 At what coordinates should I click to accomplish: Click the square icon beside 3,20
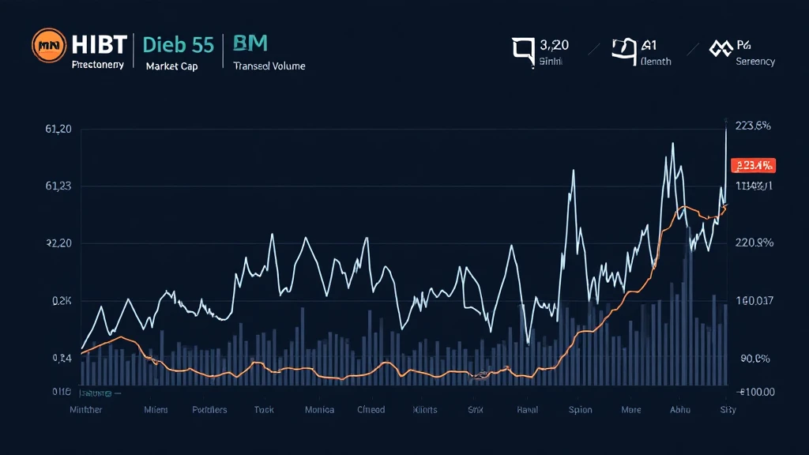tap(523, 50)
